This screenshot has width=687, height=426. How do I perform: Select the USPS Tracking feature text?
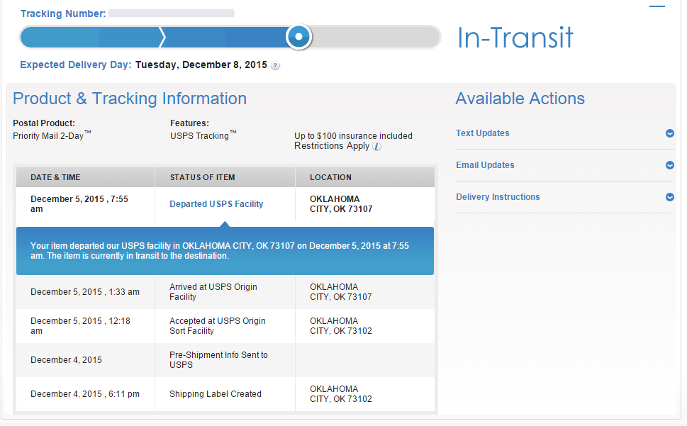click(x=203, y=135)
